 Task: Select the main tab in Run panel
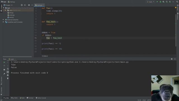coord(12,59)
